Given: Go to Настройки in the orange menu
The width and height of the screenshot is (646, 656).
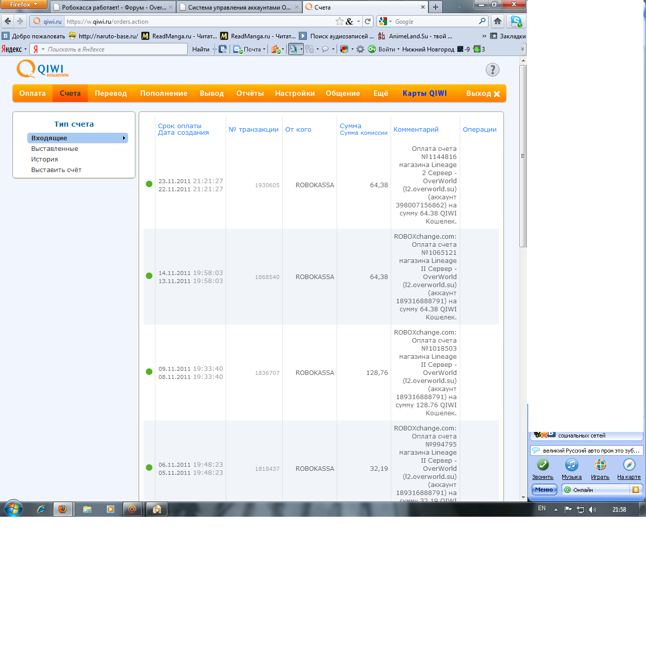Looking at the screenshot, I should coord(295,93).
